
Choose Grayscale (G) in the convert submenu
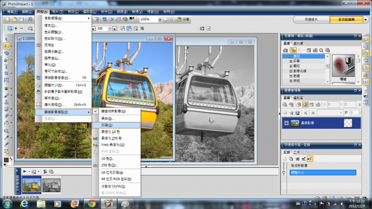pos(116,125)
